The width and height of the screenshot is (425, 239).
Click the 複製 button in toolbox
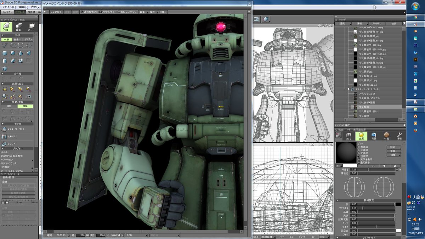coord(25,106)
